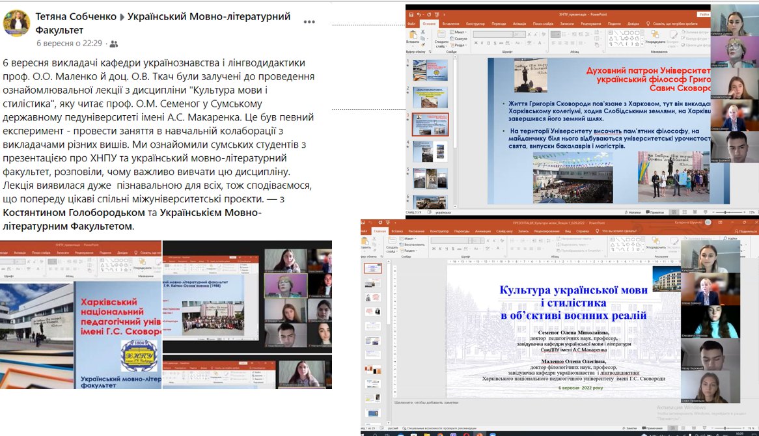Click the Поделиться share button
Screen dimensions: 759x436
tap(747, 231)
